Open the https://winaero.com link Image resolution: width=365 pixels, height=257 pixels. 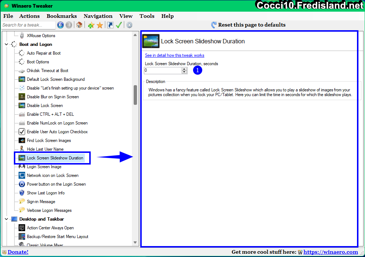point(330,252)
